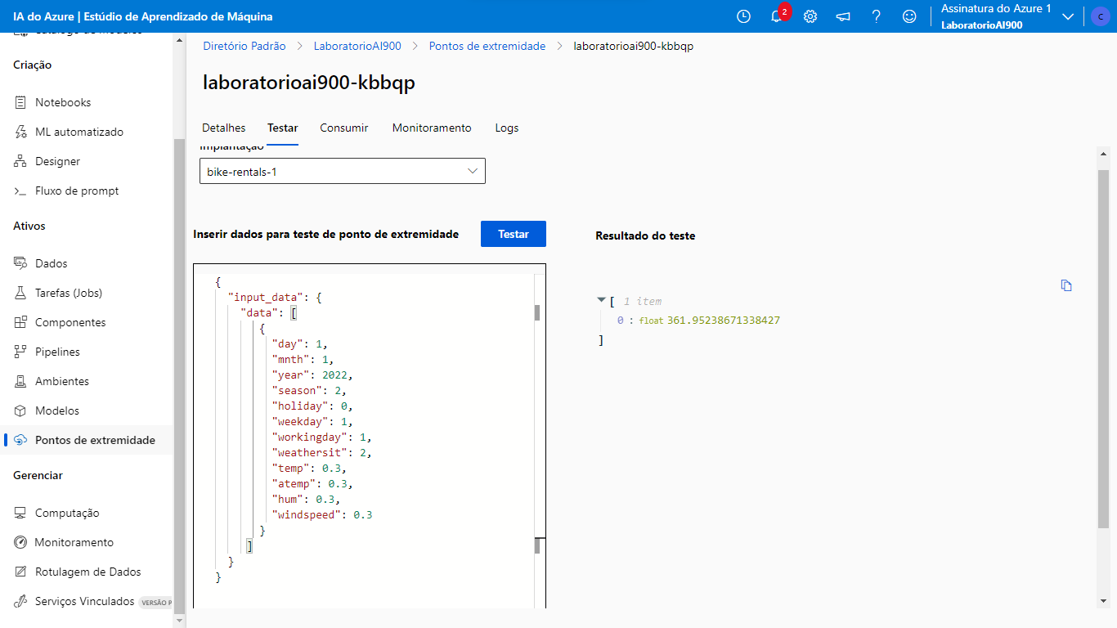Click the "windspeed": 0.3 line
1117x628 pixels.
pos(322,514)
